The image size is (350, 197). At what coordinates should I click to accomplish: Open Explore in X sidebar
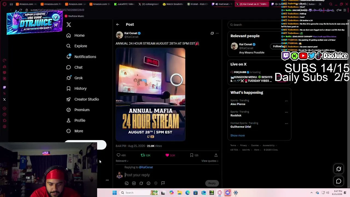click(x=77, y=46)
